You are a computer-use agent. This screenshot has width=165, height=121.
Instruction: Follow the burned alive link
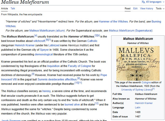pos(72,105)
